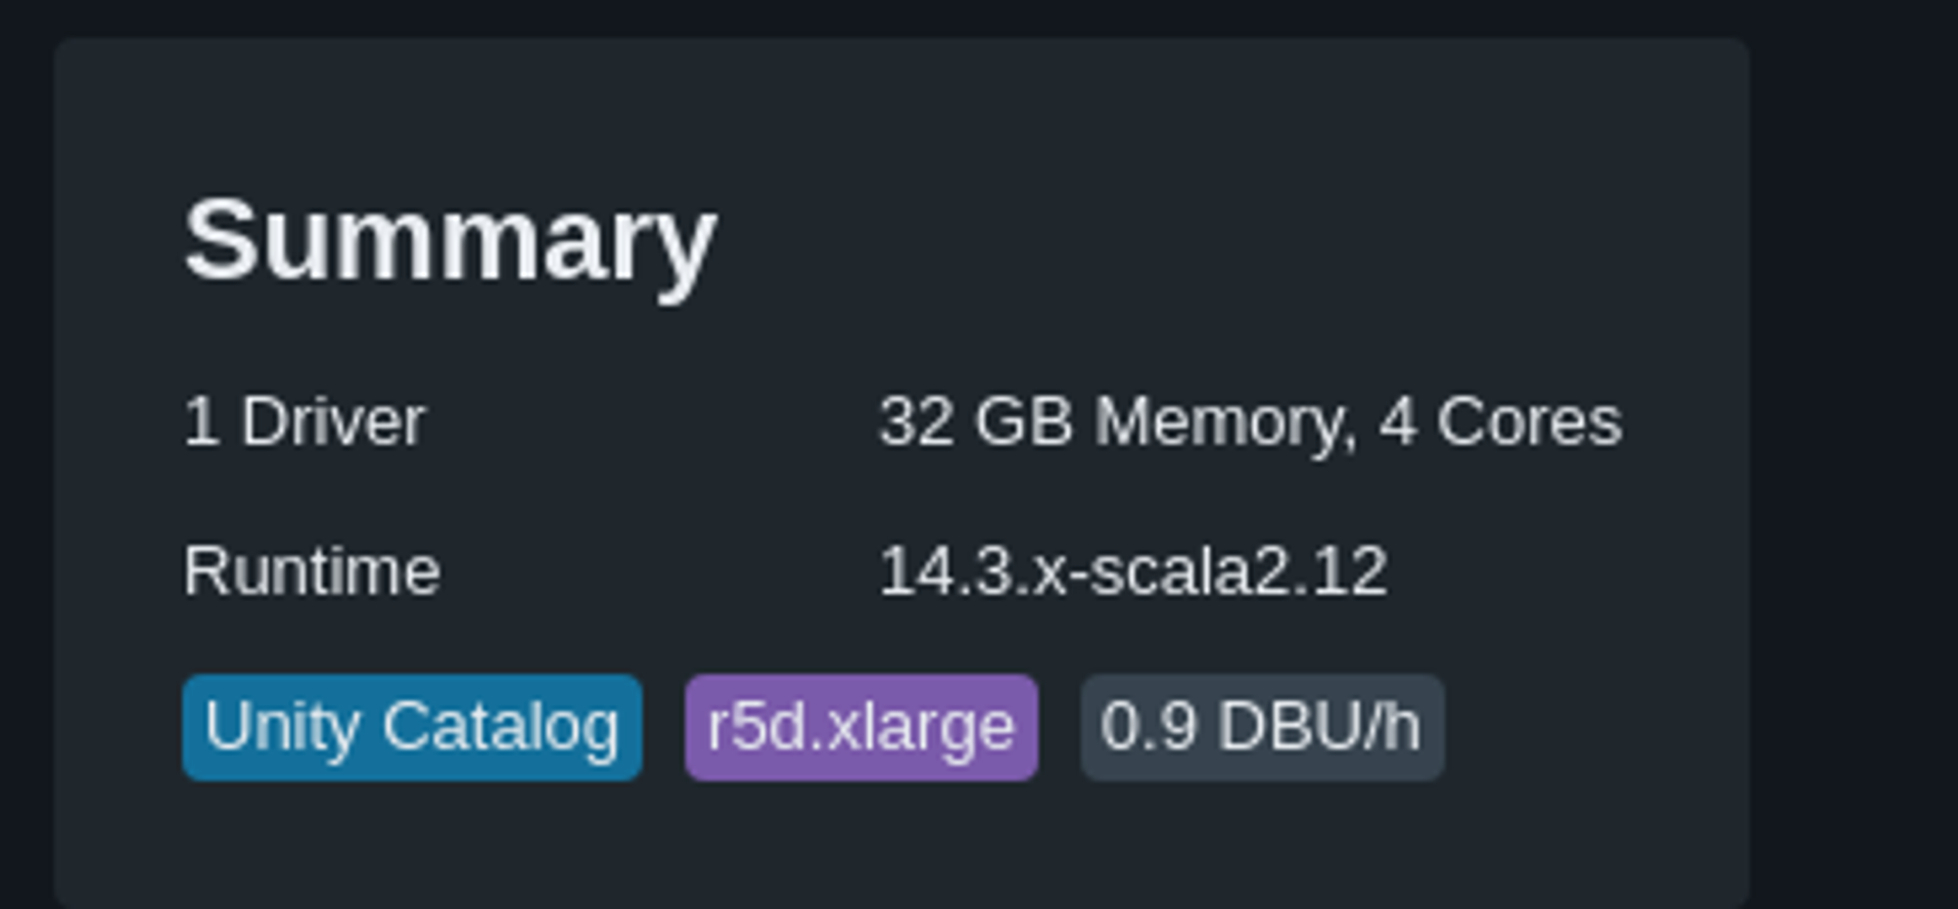1958x909 pixels.
Task: Click the word Driver in first row
Action: tap(333, 422)
